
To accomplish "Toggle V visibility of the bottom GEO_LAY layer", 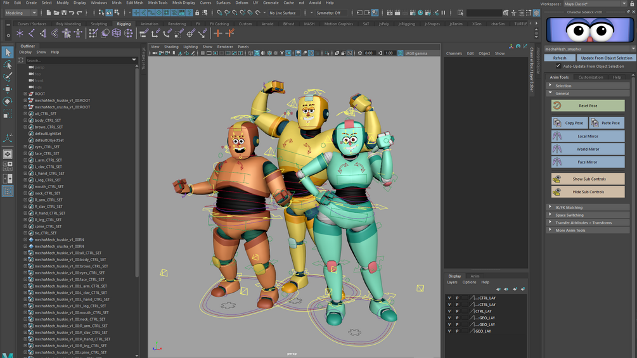I will [x=449, y=331].
